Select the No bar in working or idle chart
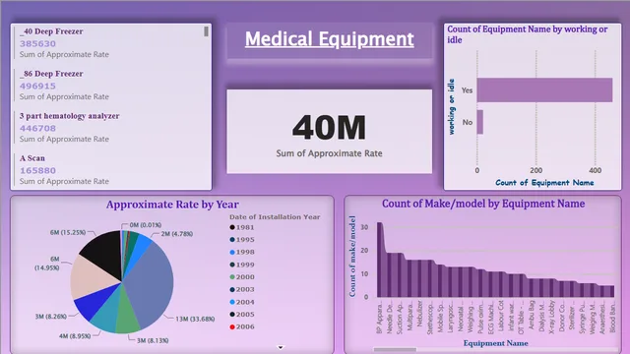 pos(480,122)
